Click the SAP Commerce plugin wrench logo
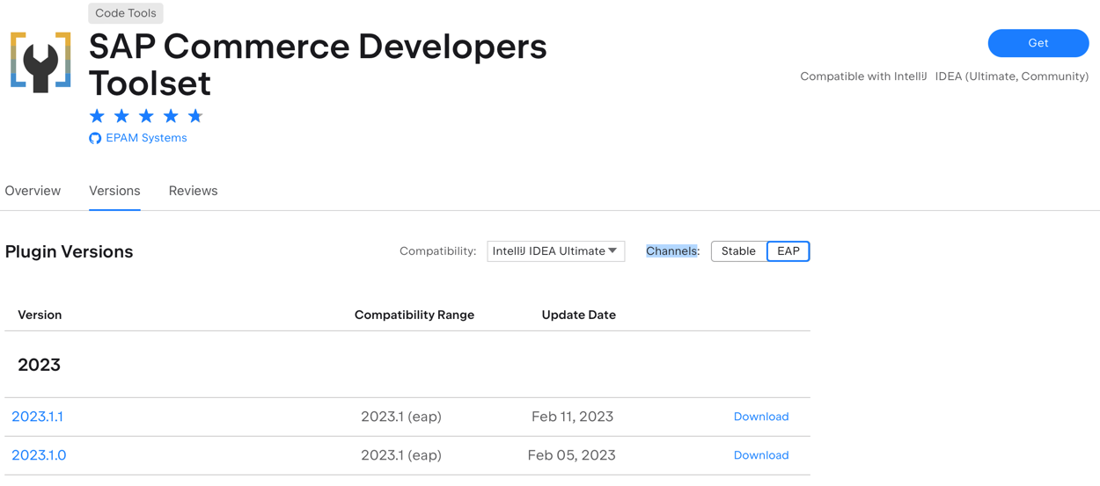 click(40, 62)
